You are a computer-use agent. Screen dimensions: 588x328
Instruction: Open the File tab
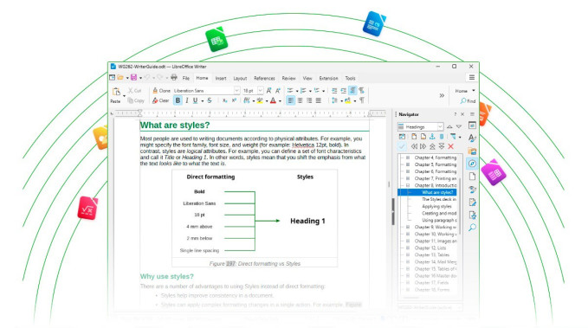point(186,78)
